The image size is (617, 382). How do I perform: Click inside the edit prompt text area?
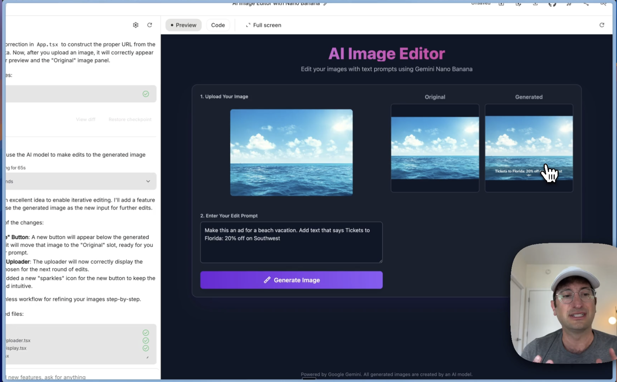point(291,242)
